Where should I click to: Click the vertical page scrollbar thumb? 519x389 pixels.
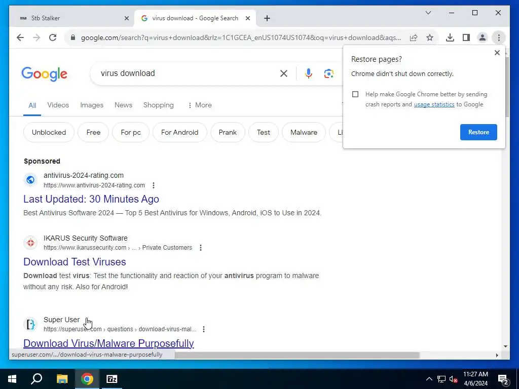click(x=507, y=87)
